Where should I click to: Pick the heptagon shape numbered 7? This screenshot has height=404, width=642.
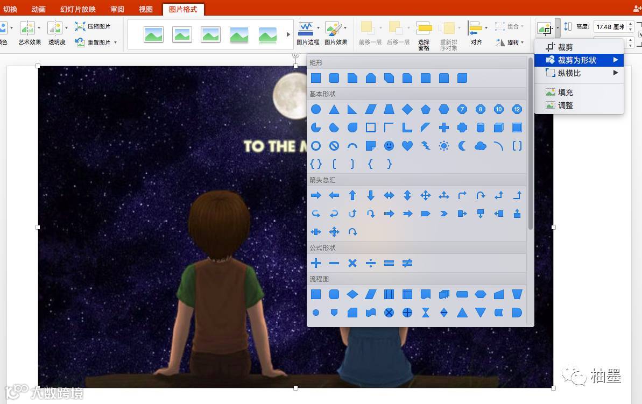pos(462,109)
